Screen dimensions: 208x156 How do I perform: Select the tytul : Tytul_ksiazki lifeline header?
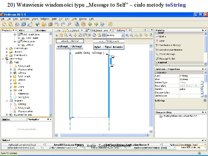(109, 47)
